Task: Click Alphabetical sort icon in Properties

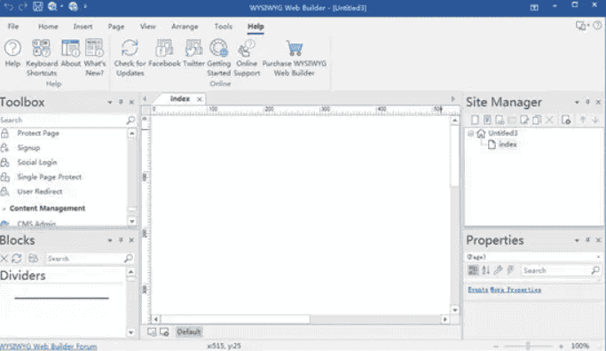Action: [x=486, y=270]
